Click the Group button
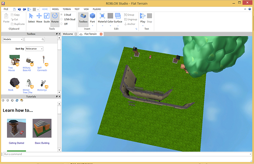The width and height of the screenshot is (254, 164). [129, 15]
